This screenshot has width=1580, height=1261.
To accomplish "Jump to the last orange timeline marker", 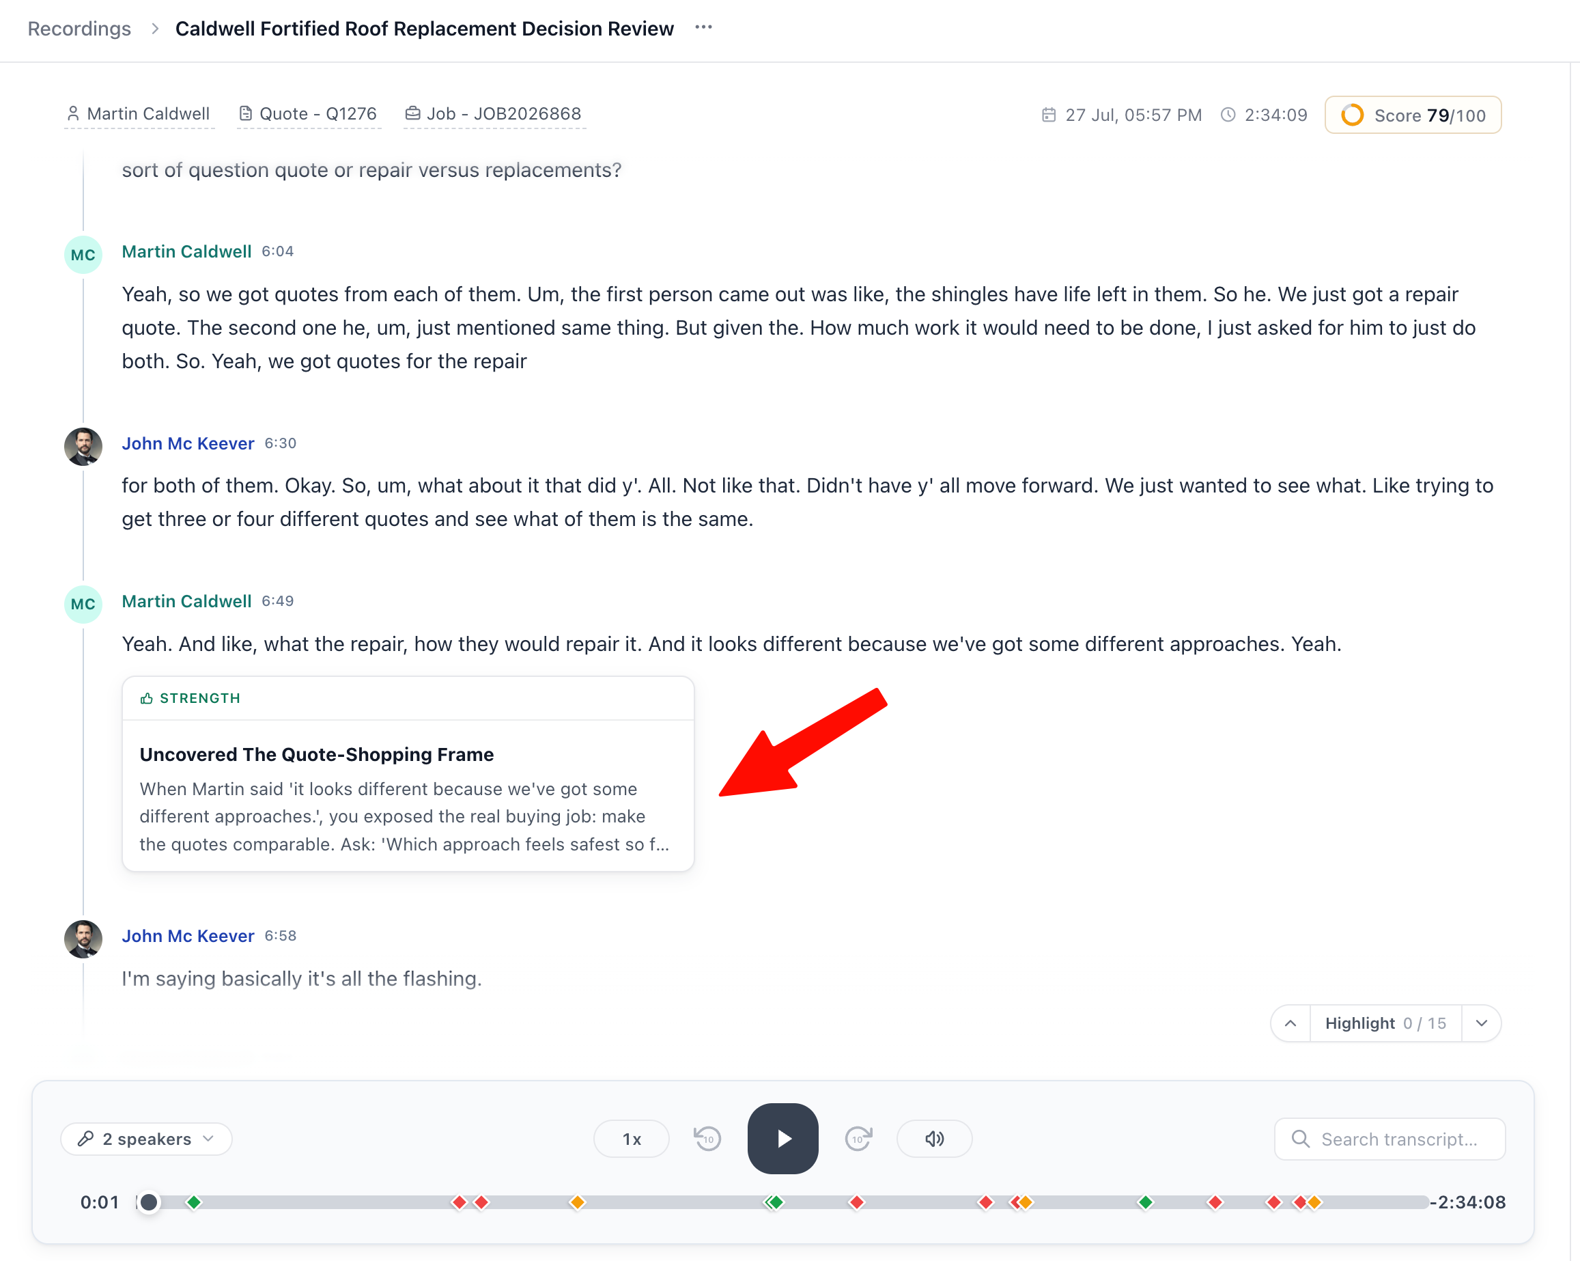I will [x=1316, y=1202].
